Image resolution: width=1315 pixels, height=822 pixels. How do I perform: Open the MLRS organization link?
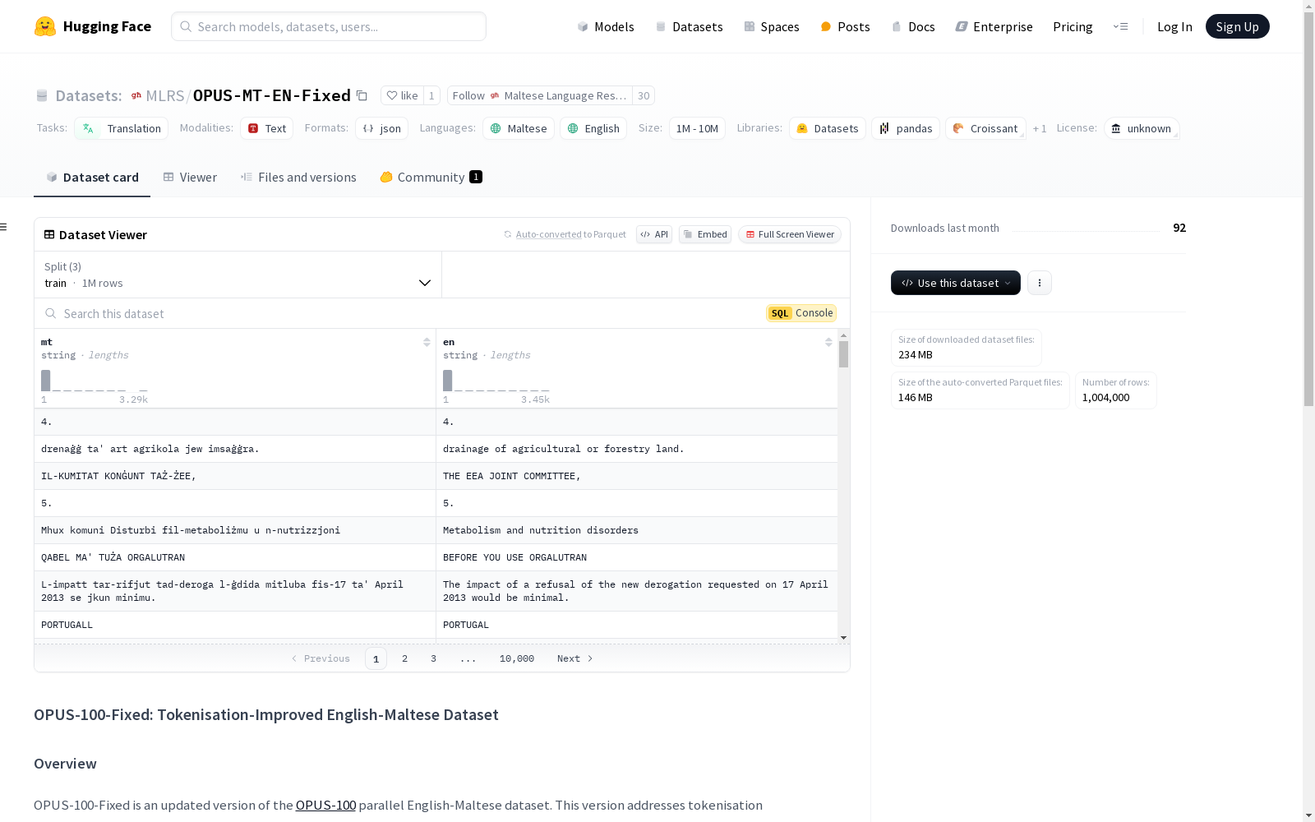[164, 95]
